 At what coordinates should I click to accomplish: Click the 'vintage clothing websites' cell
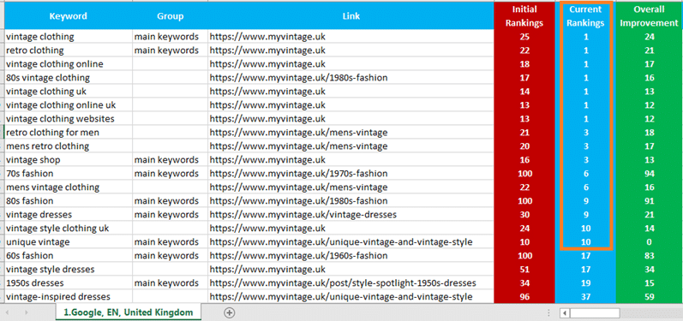(69, 118)
